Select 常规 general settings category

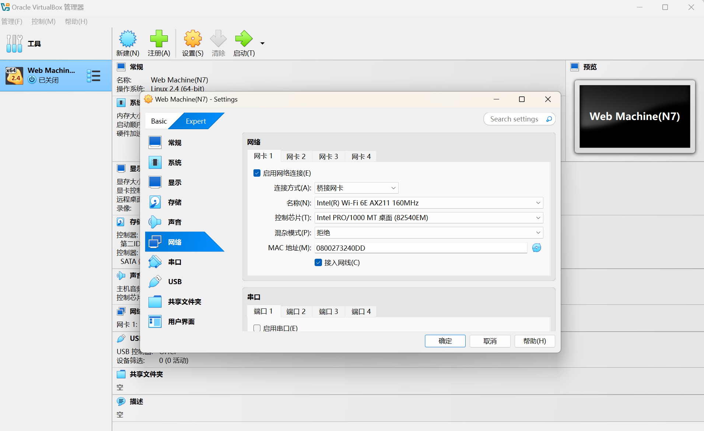tap(184, 142)
